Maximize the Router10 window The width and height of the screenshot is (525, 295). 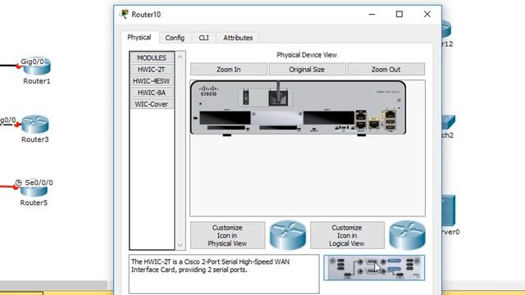coord(399,14)
